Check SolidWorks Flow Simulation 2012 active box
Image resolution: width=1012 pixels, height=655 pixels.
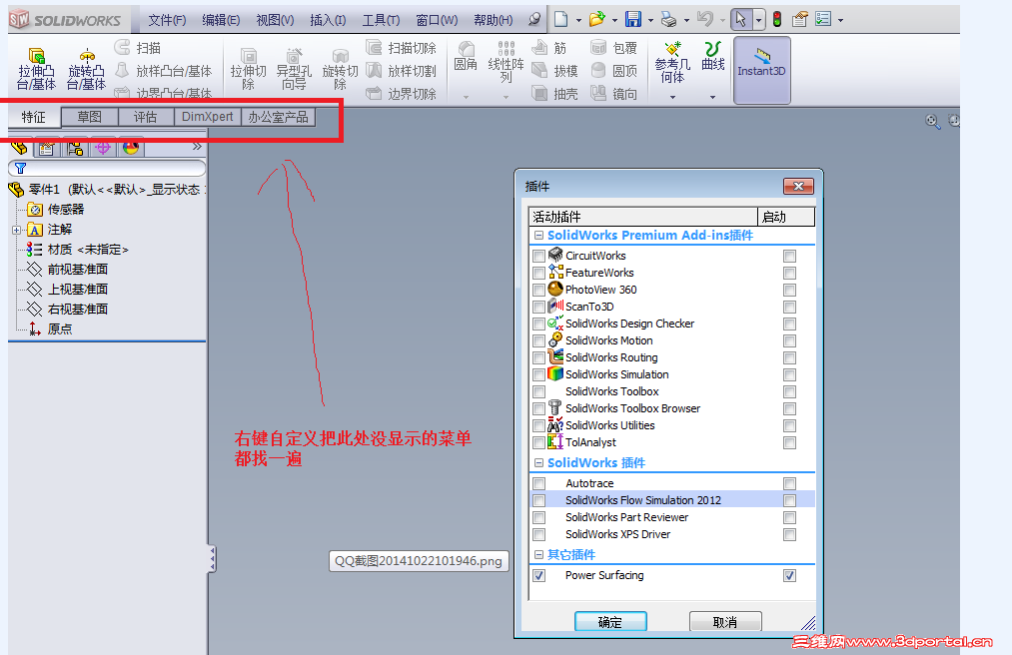538,500
